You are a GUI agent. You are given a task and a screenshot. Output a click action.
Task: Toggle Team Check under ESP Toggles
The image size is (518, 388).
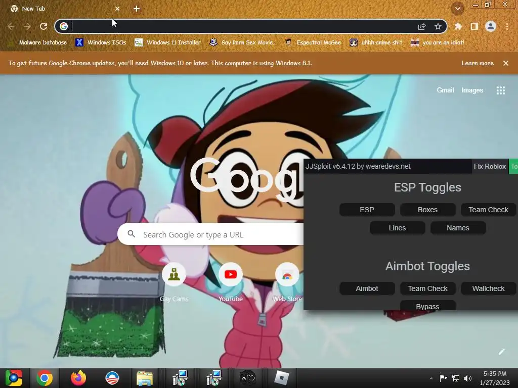[x=488, y=210]
